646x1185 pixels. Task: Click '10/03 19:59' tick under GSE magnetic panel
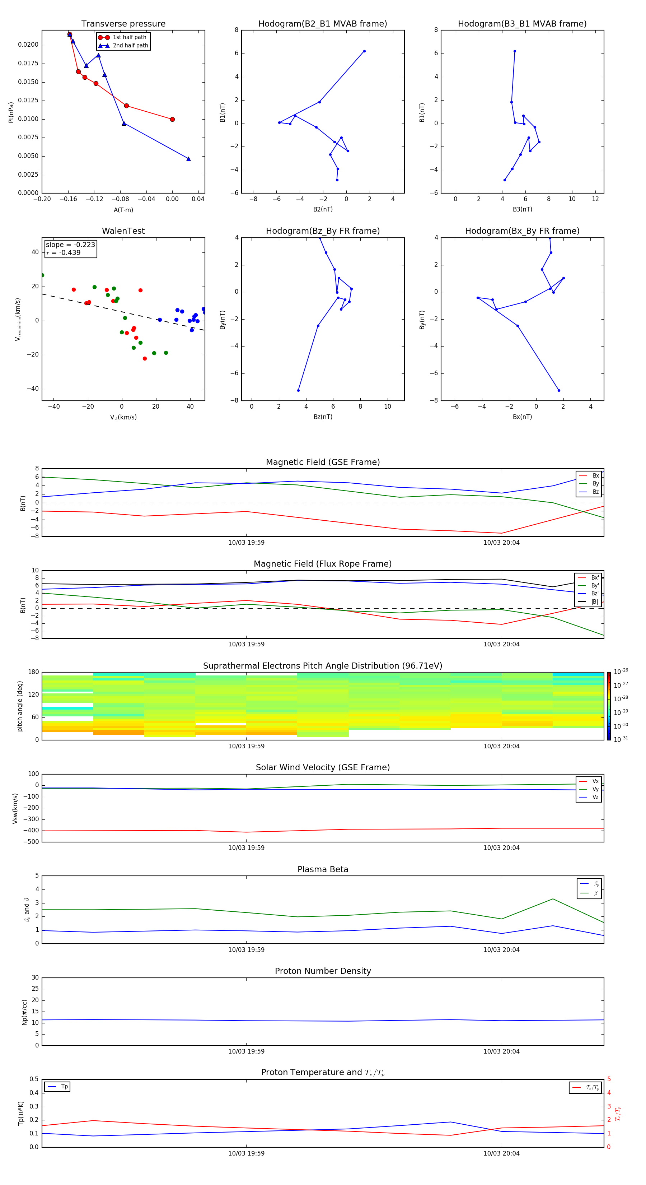(x=247, y=543)
